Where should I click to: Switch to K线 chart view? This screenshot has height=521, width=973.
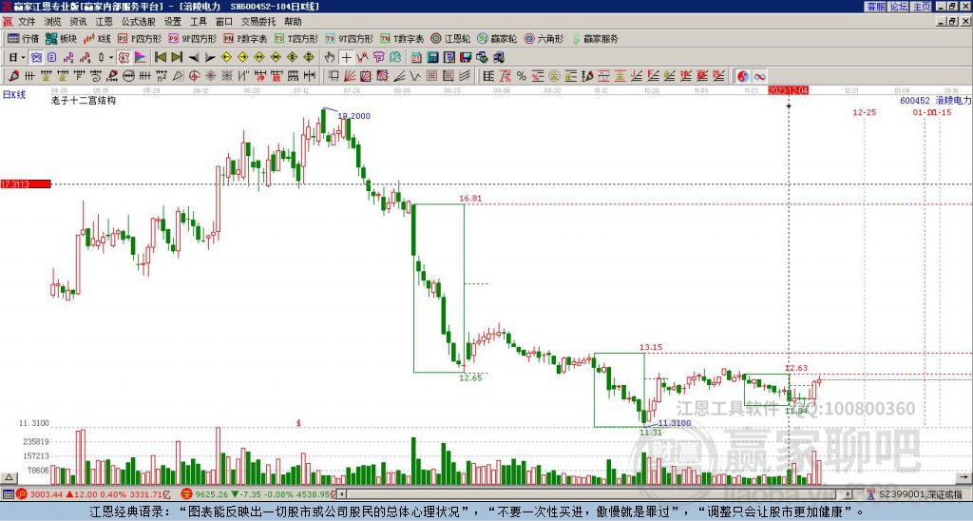click(x=98, y=38)
